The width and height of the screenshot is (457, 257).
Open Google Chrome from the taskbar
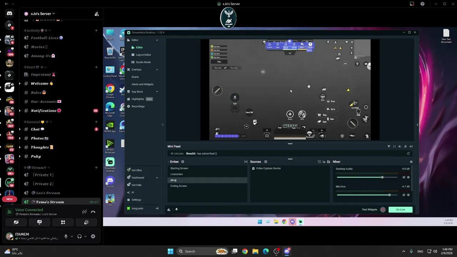click(x=245, y=251)
